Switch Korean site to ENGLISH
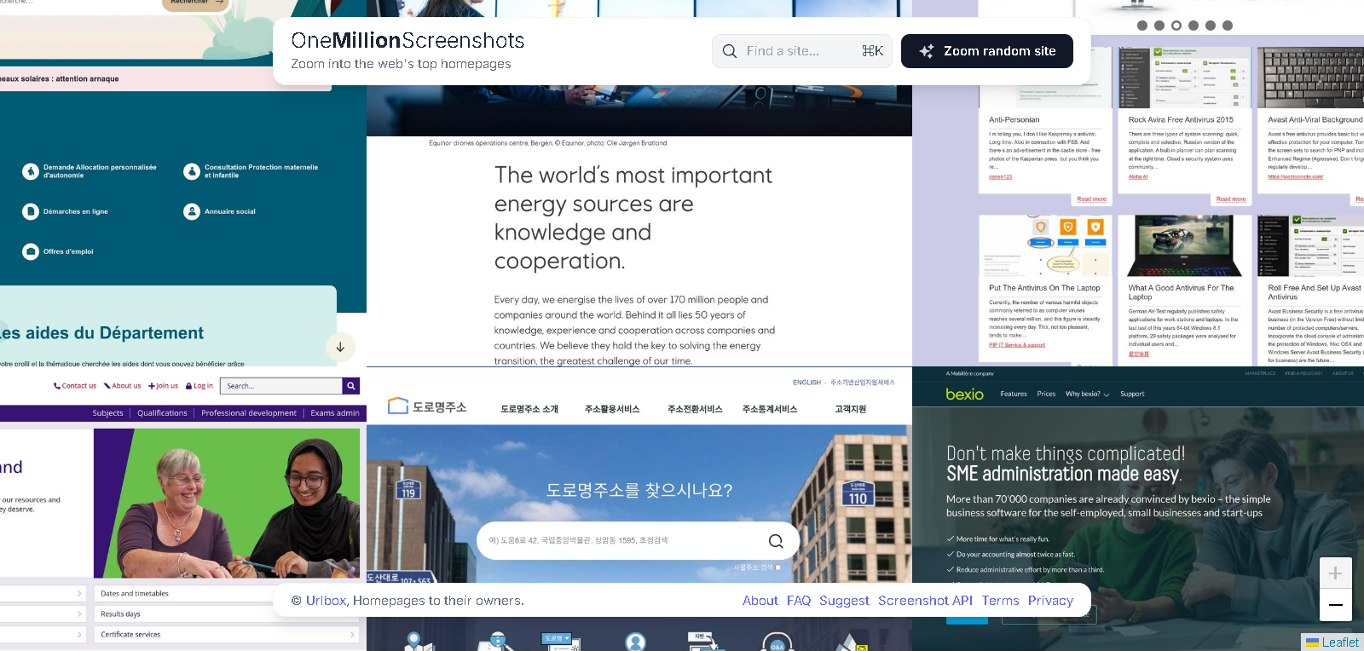This screenshot has width=1364, height=651. [x=806, y=383]
